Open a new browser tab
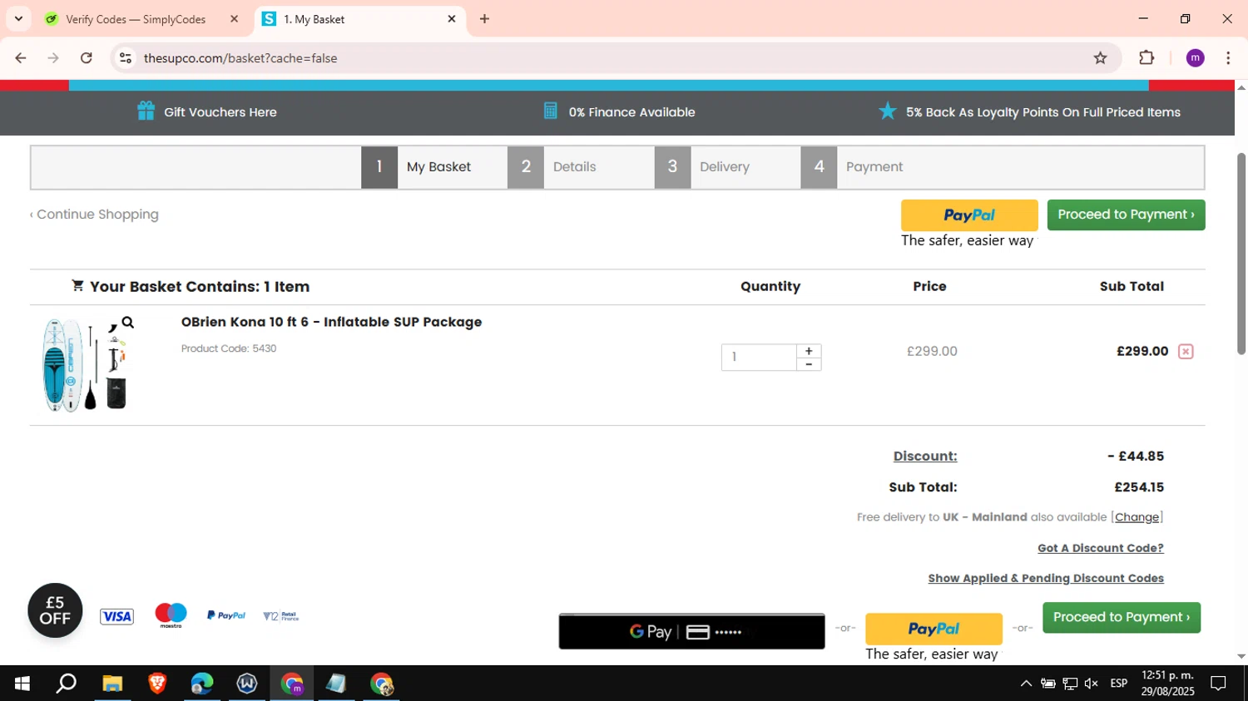 [x=484, y=18]
